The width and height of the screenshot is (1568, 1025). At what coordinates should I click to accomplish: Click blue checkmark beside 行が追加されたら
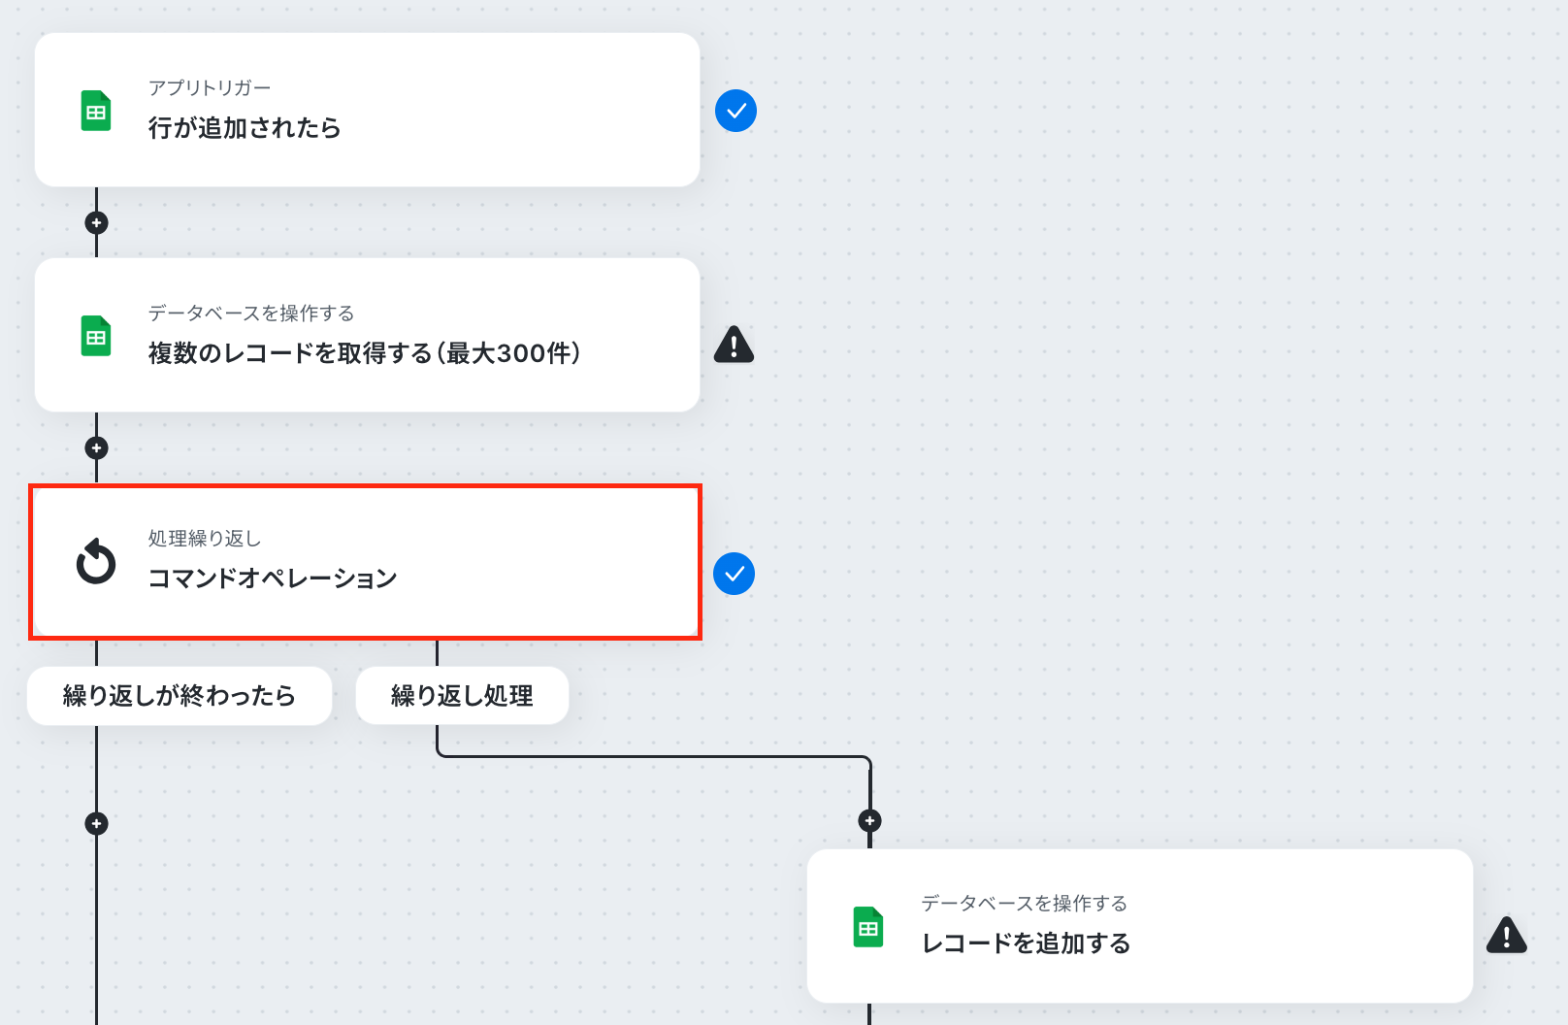point(736,111)
